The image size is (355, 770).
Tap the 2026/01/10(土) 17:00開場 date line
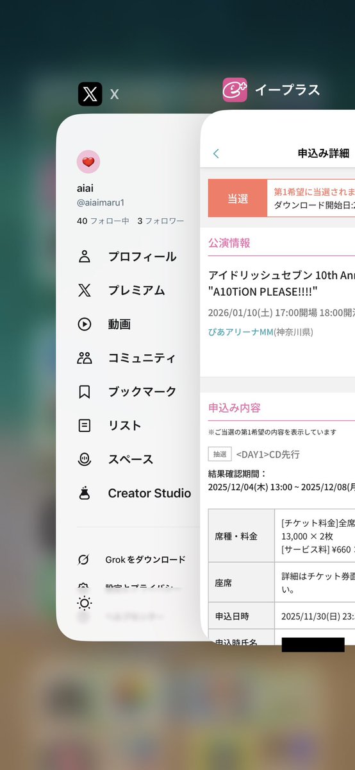click(281, 314)
